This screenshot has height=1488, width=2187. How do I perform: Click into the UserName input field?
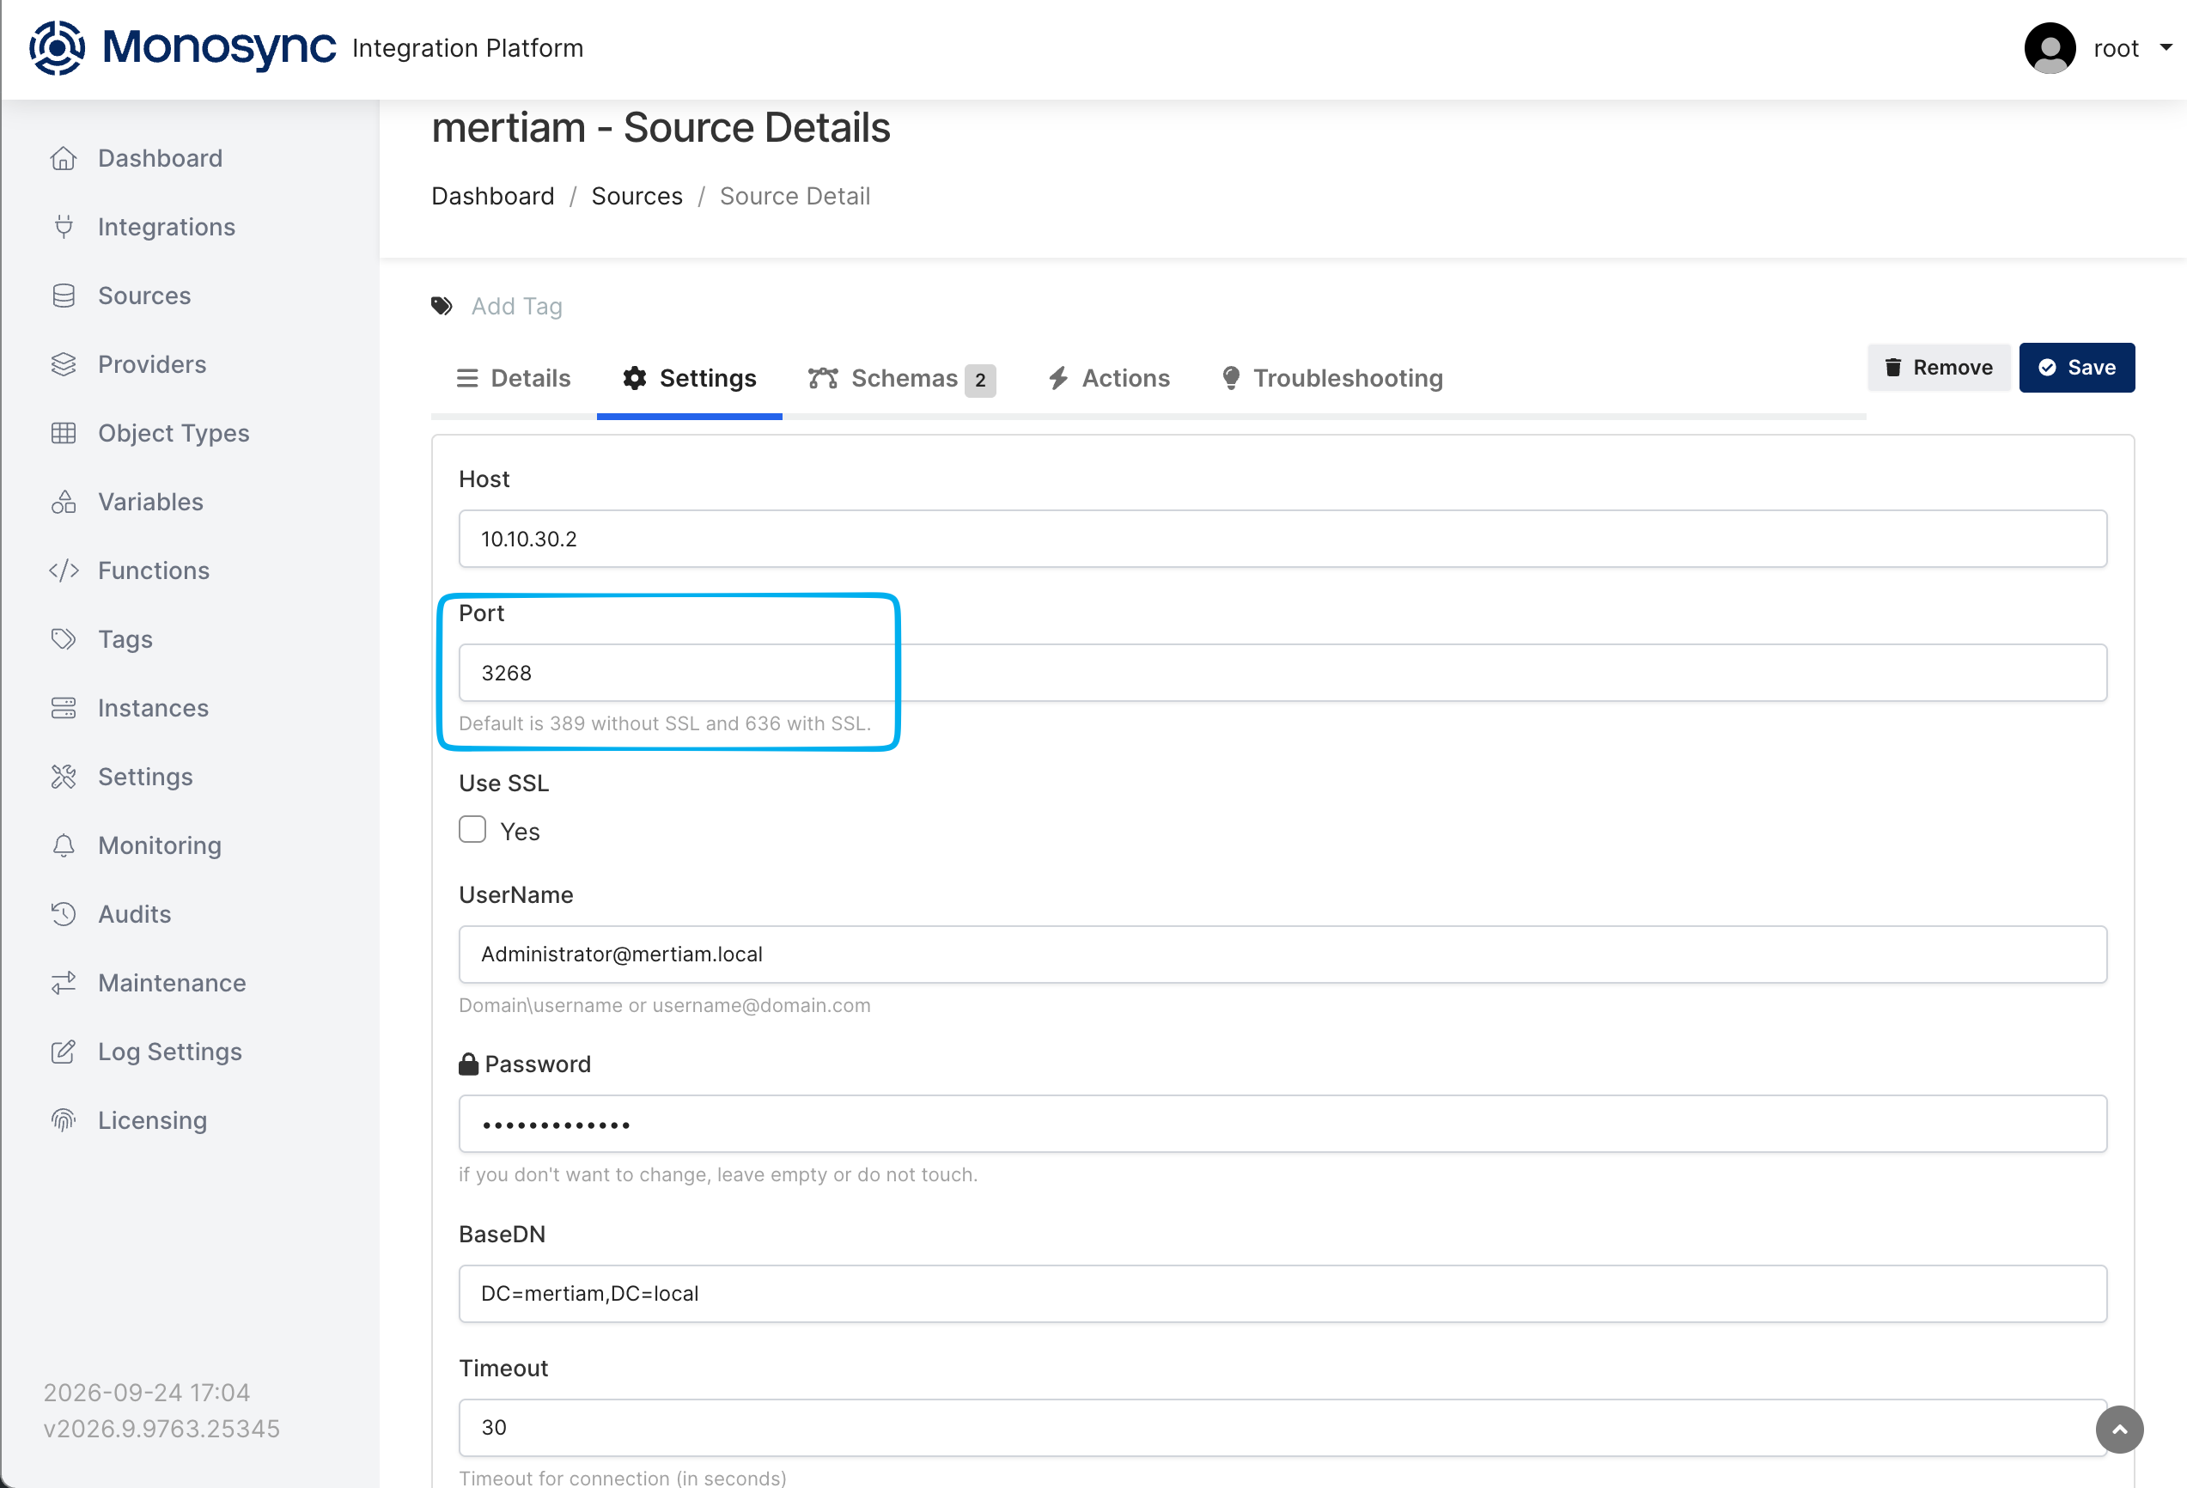pyautogui.click(x=1282, y=954)
